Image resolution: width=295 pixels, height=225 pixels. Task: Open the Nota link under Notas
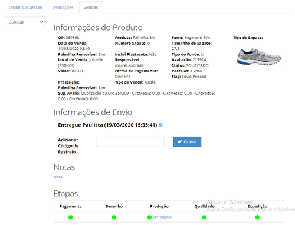click(58, 177)
